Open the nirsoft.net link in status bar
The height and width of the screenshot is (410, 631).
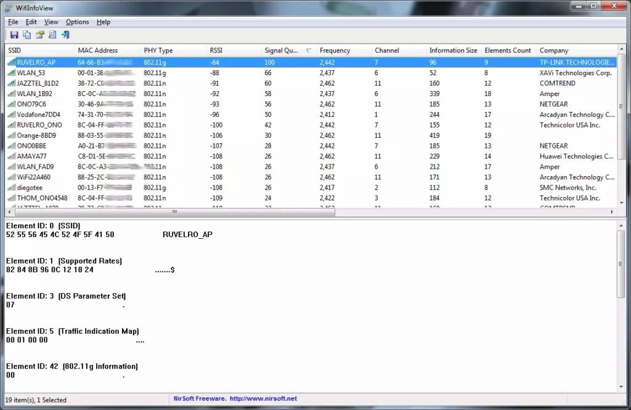pos(263,399)
